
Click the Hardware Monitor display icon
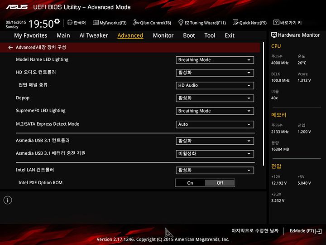[x=274, y=35]
